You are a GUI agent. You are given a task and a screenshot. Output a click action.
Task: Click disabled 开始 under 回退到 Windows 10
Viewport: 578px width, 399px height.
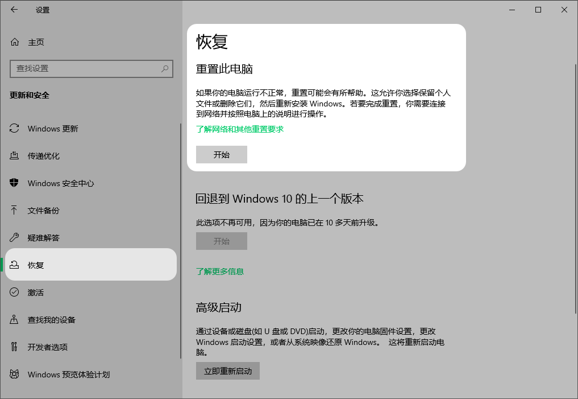(222, 241)
